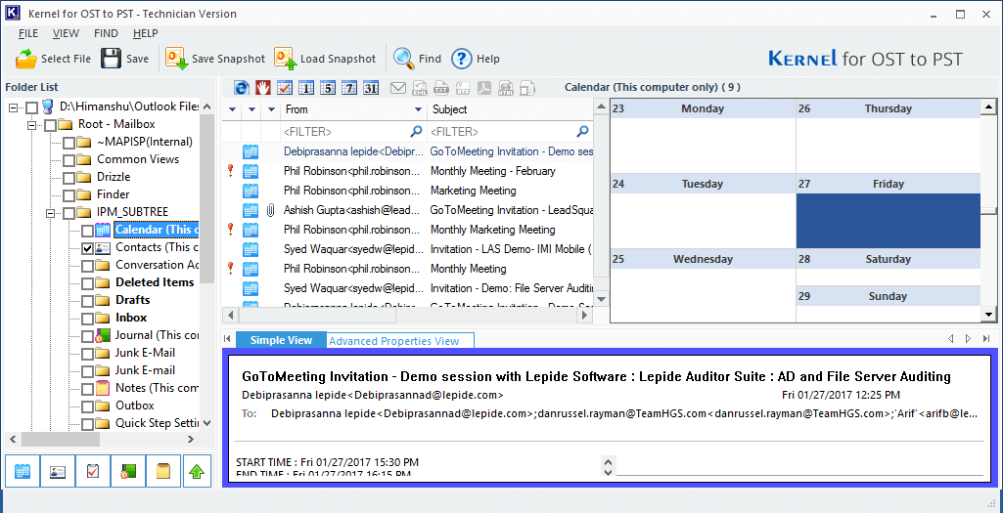Click the TXT export icon
This screenshot has height=513, width=1003.
click(x=441, y=88)
